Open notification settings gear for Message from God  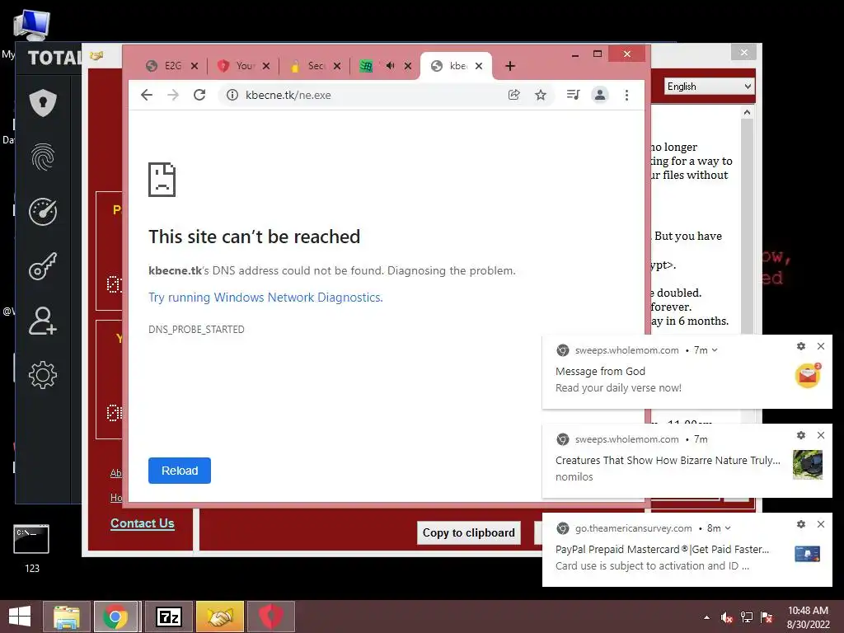point(801,346)
